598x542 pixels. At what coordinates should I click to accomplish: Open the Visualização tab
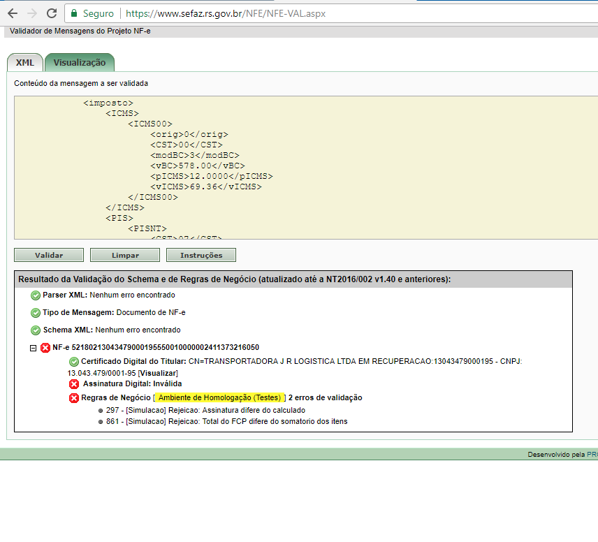[x=80, y=63]
